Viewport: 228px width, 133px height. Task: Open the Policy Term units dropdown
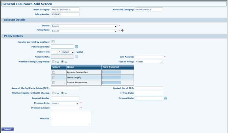click(68, 52)
